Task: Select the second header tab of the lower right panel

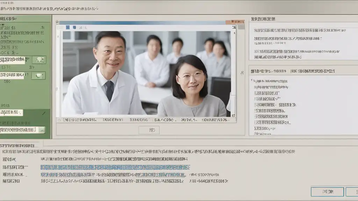Action: (x=313, y=71)
